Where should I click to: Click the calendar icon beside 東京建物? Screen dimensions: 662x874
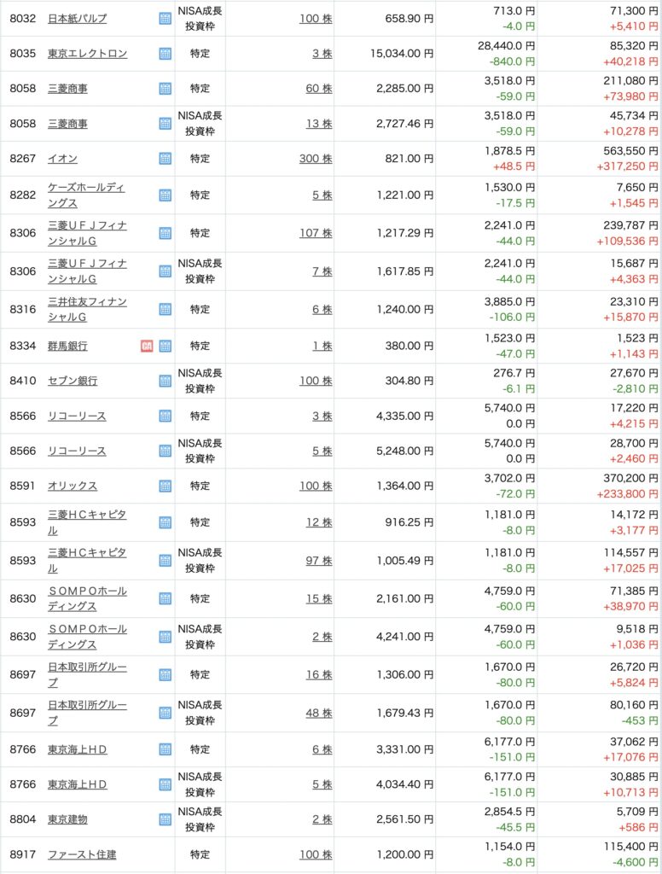coord(165,819)
